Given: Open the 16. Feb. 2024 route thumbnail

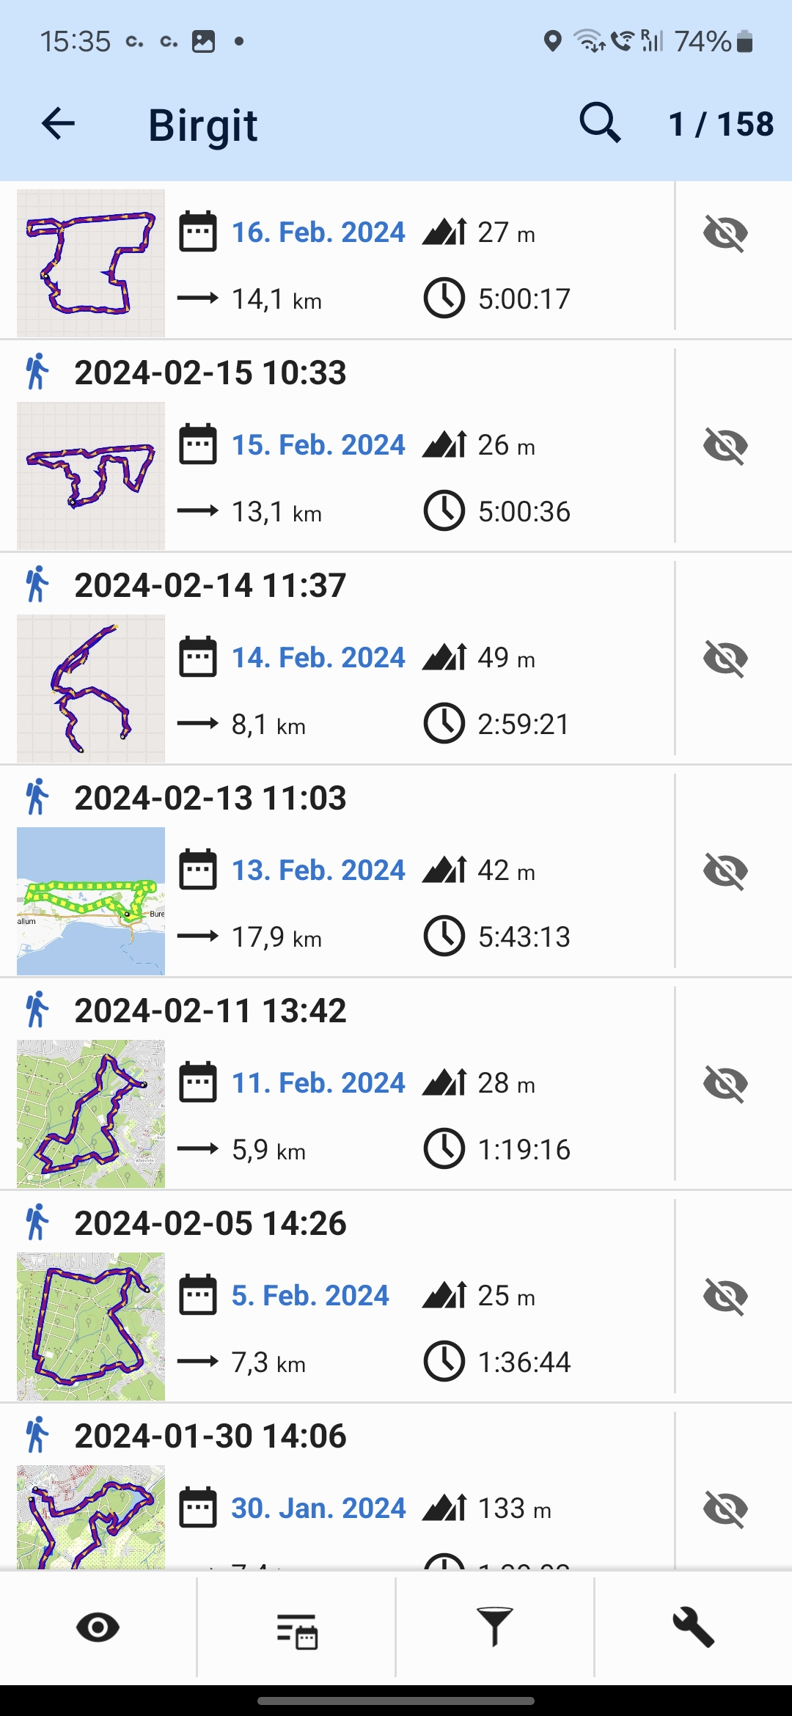Looking at the screenshot, I should click(91, 263).
